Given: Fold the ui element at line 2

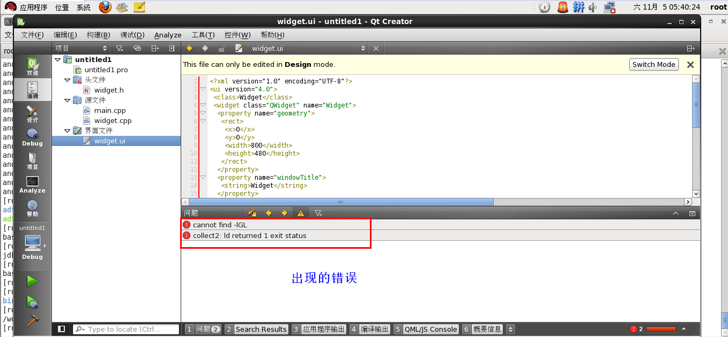Looking at the screenshot, I should click(203, 89).
